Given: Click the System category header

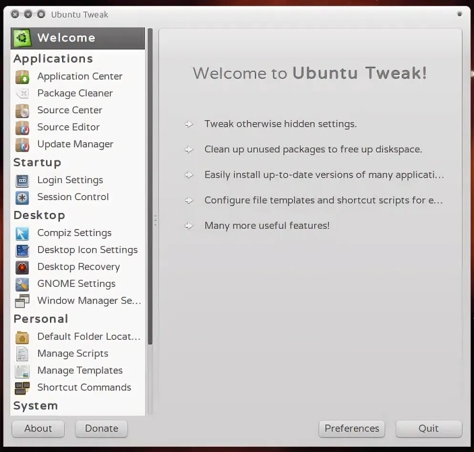Looking at the screenshot, I should coord(35,406).
